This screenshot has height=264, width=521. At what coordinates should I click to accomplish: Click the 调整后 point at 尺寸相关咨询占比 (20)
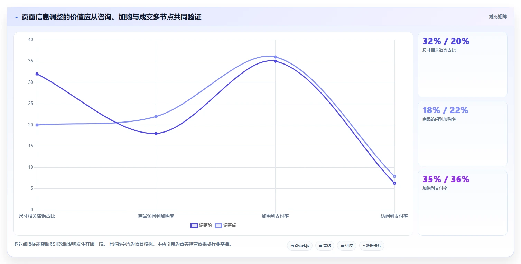pyautogui.click(x=37, y=125)
